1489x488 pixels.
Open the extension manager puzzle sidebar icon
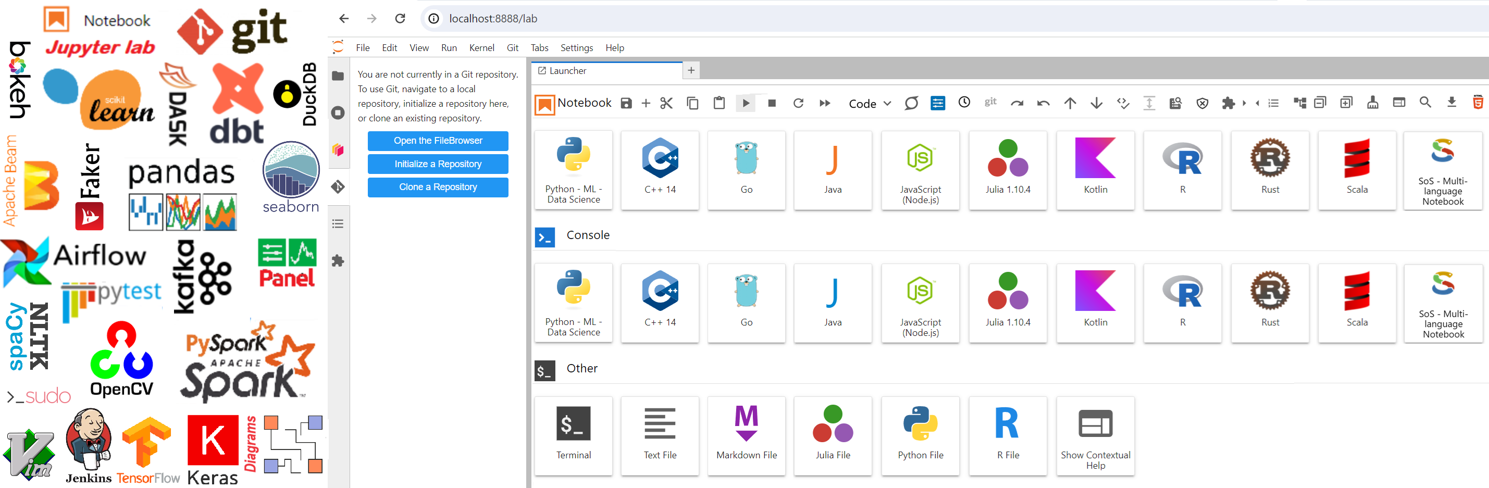pyautogui.click(x=338, y=260)
